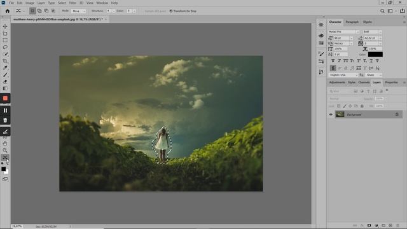Screen dimensions: 407x229
Task: Select the Rectangular Marquee tool
Action: [x=5, y=40]
